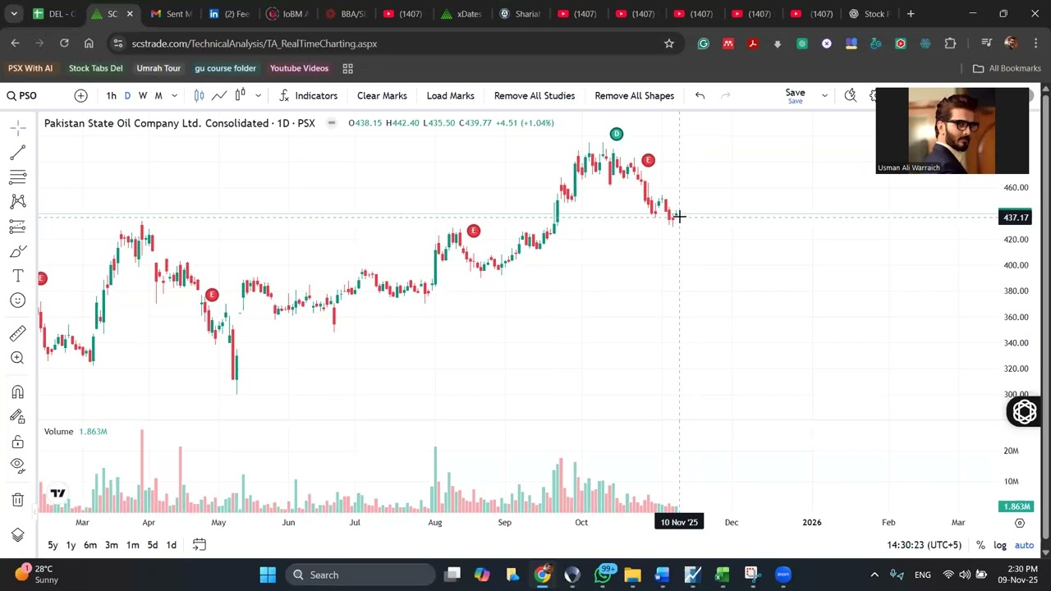
Task: Click Remove All Shapes
Action: [634, 96]
